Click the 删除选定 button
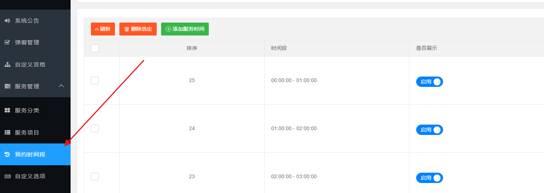544x193 pixels. click(138, 29)
